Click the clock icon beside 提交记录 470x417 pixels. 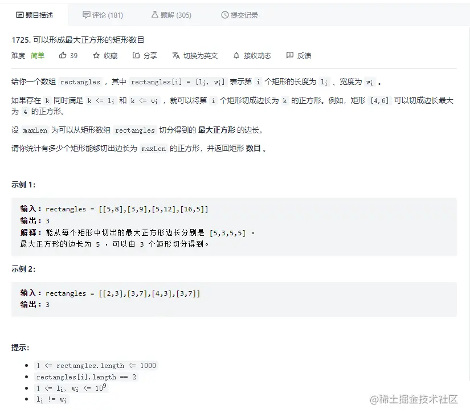(225, 15)
